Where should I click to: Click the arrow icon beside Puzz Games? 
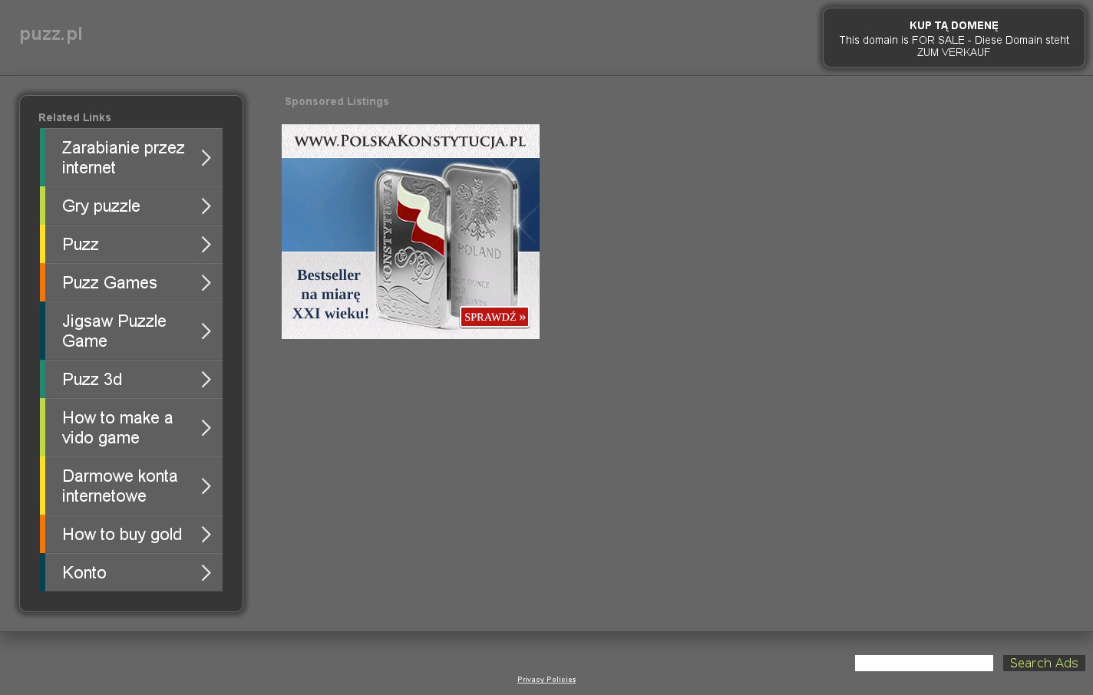206,283
